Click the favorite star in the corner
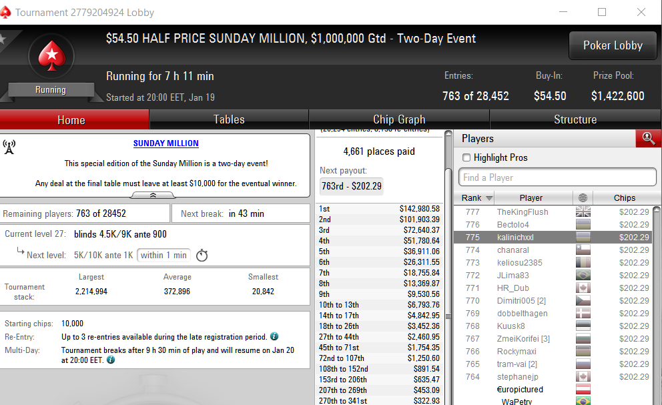The width and height of the screenshot is (662, 405). tap(3, 39)
